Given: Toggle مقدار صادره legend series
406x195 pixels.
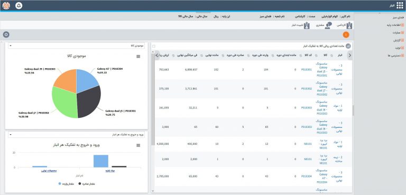Looking at the screenshot, I should [87, 183].
